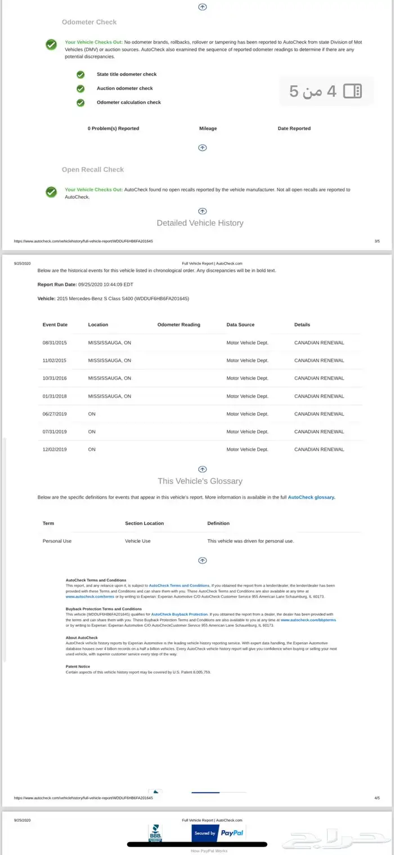Click the green check beside Odometer calculation check
The height and width of the screenshot is (855, 394).
(x=80, y=103)
